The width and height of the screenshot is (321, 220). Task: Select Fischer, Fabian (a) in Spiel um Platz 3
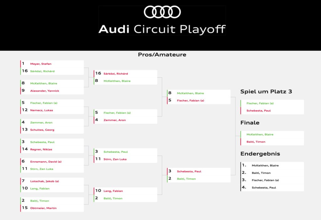[x=260, y=103]
